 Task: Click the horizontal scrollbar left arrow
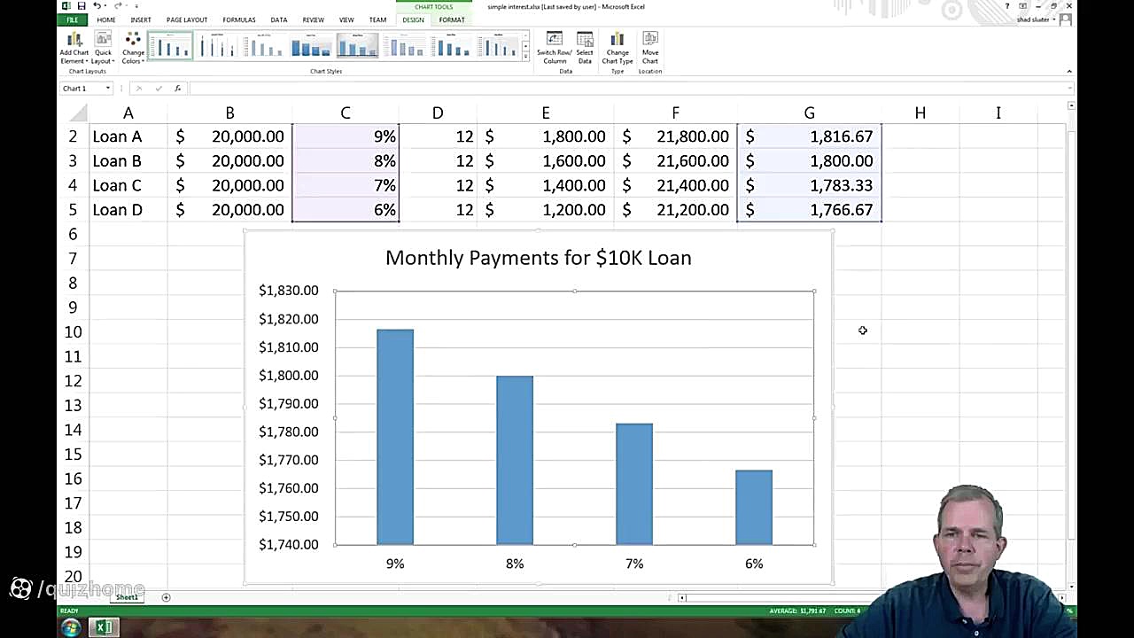coord(682,598)
